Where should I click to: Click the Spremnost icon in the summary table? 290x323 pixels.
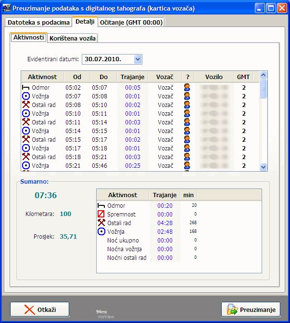[101, 215]
